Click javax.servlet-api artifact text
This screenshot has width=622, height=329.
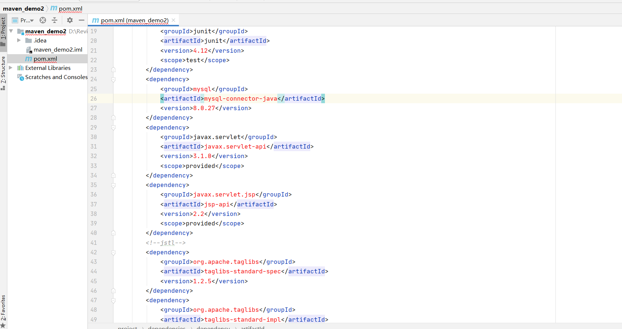(x=235, y=146)
